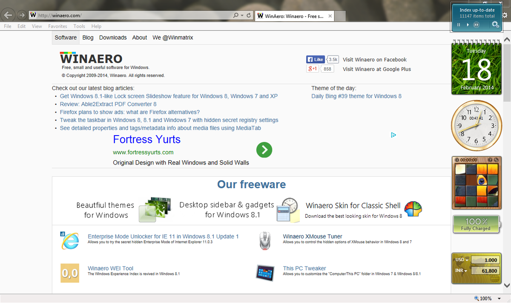Open the Firefox plans to show ads article
The height and width of the screenshot is (303, 511).
(130, 112)
